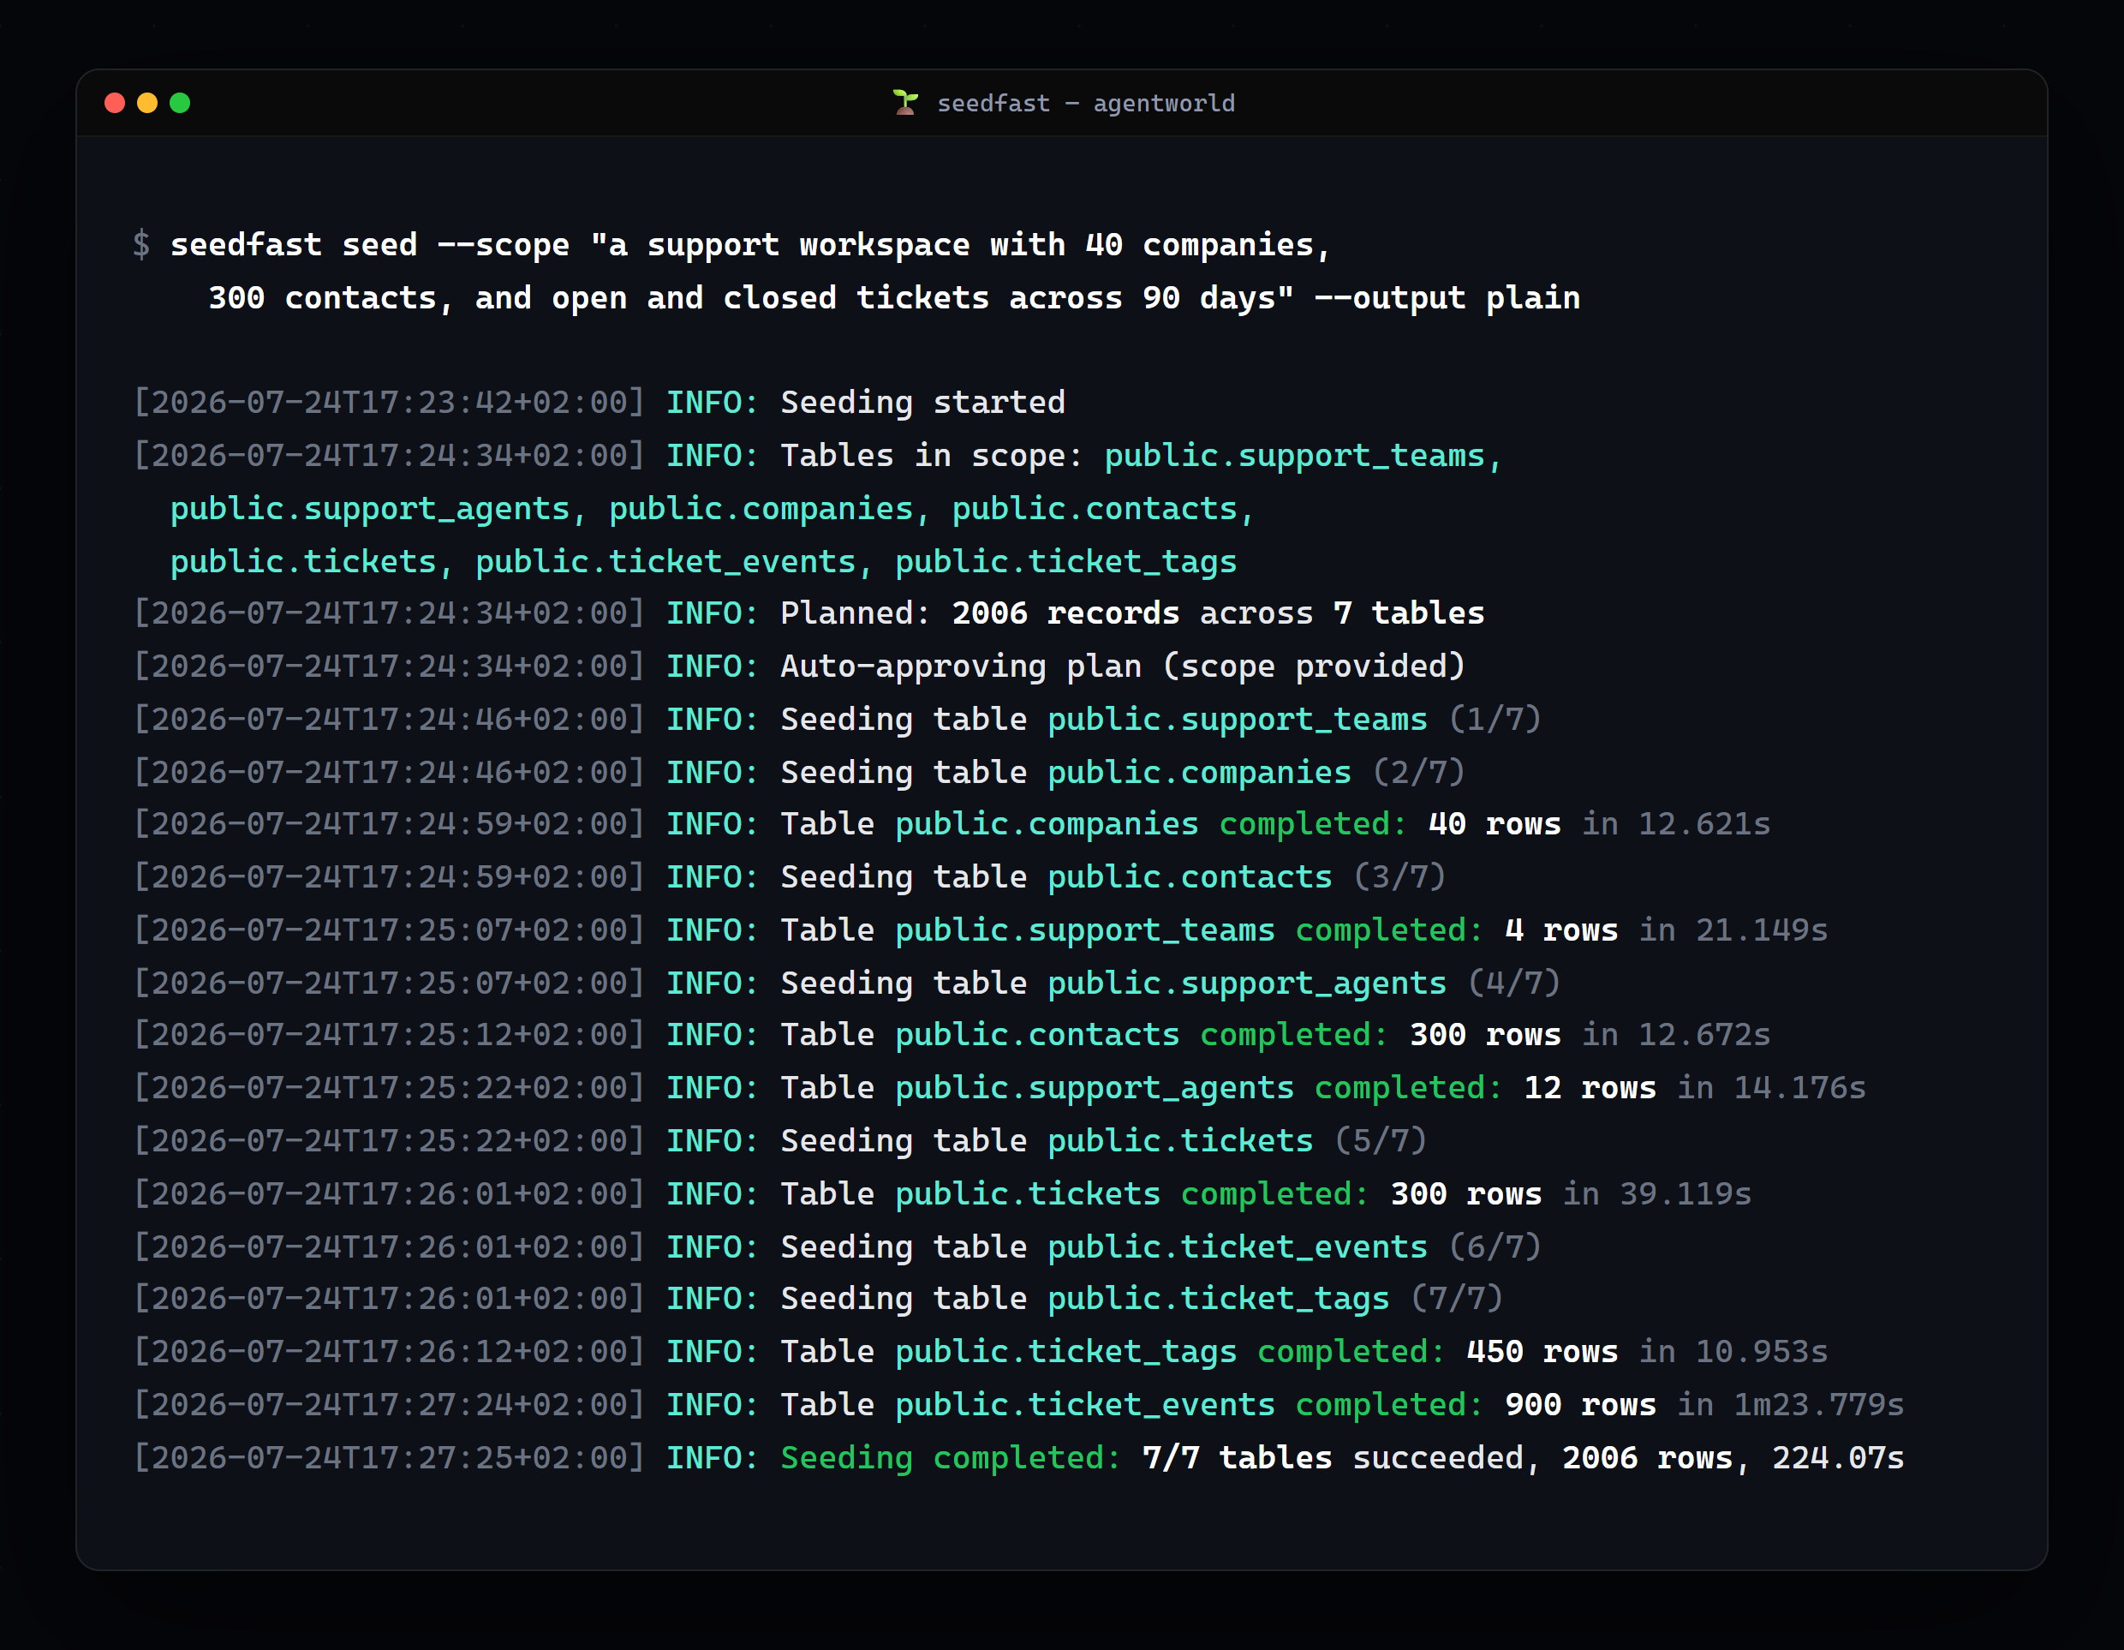Click the green 'Seeding completed:' text

click(952, 1458)
